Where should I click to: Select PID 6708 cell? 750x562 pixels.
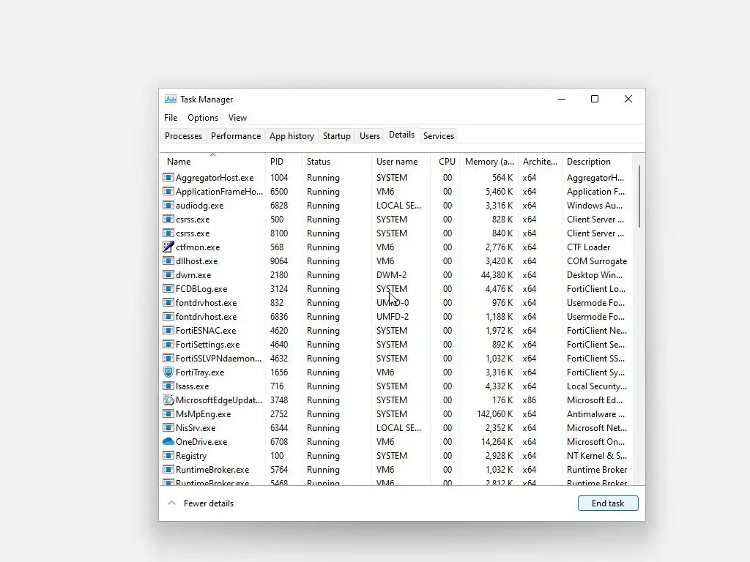pos(279,441)
